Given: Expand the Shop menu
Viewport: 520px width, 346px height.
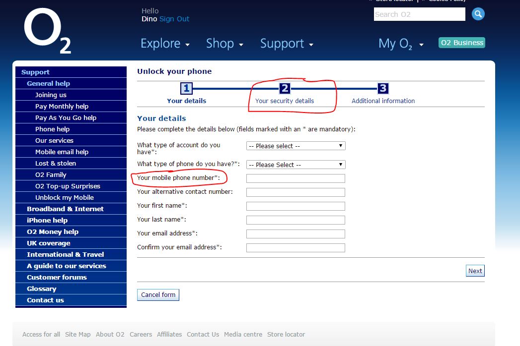Looking at the screenshot, I should point(224,44).
